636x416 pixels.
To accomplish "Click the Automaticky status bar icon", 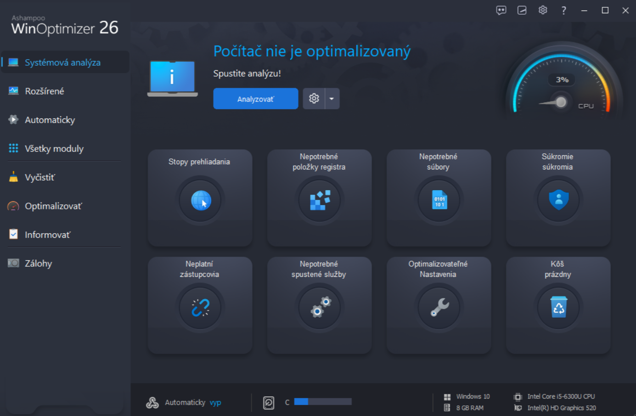I will point(152,403).
